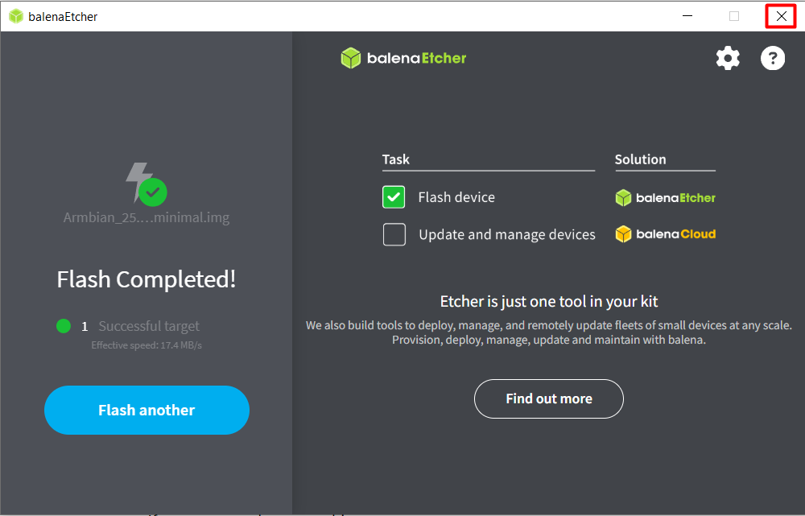
Task: Click the Armbian minimal.img file name
Action: [147, 217]
